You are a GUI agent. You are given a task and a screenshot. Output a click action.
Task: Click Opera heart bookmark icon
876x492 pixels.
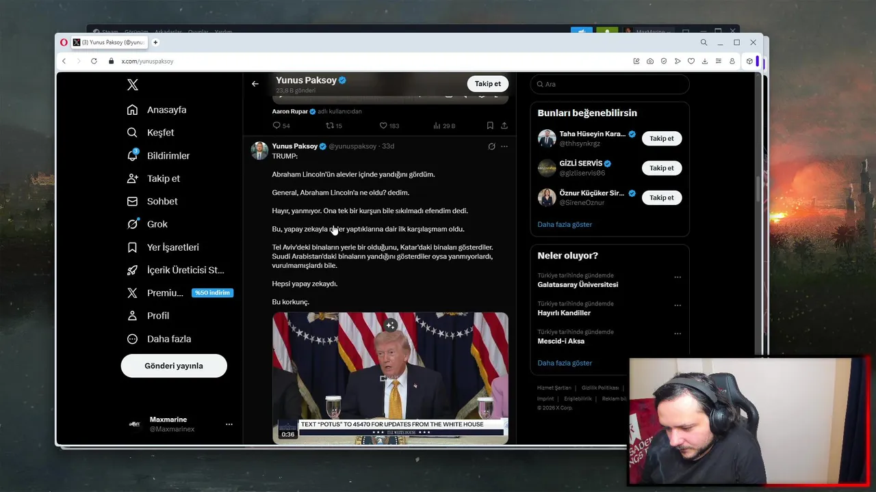coord(691,61)
